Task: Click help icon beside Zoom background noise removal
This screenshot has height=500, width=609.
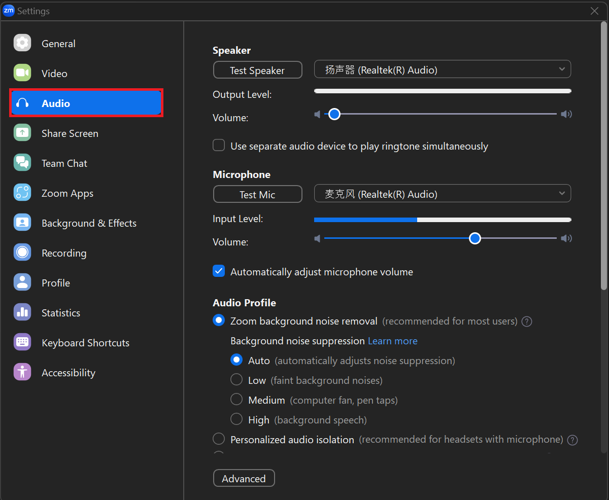Action: (527, 322)
